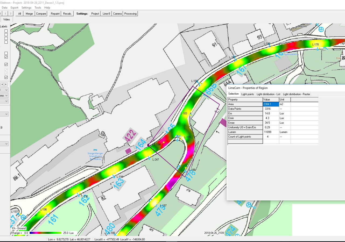Viewport: 345px width, 242px height.
Task: Click the L-195 light point label
Action: [x=85, y=196]
